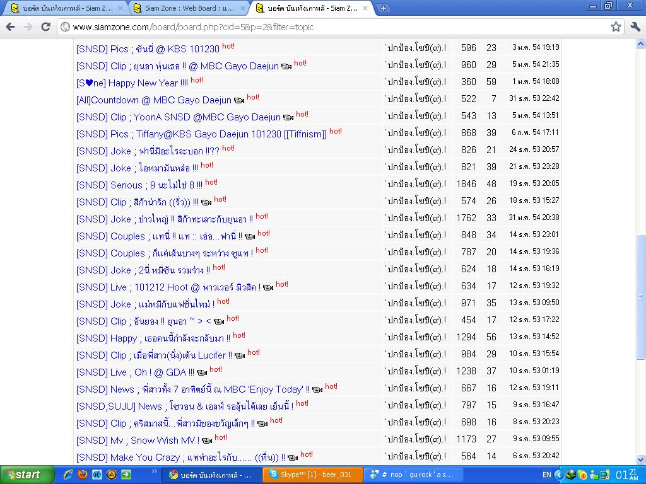Click camera icon on YoonA SNSD @MBC row
This screenshot has height=484, width=646.
click(288, 118)
